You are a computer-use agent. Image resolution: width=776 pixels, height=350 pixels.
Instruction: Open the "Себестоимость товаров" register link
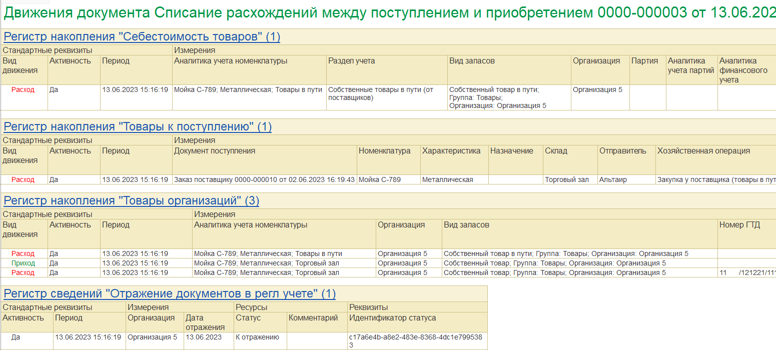click(142, 36)
